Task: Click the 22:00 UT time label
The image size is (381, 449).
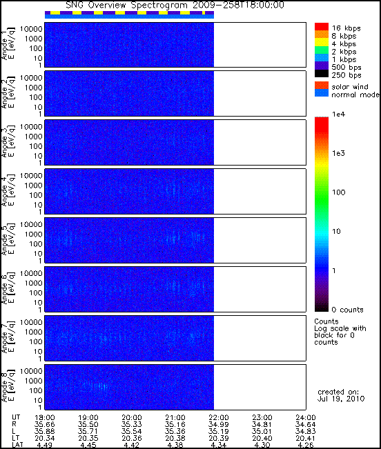Action: click(219, 418)
